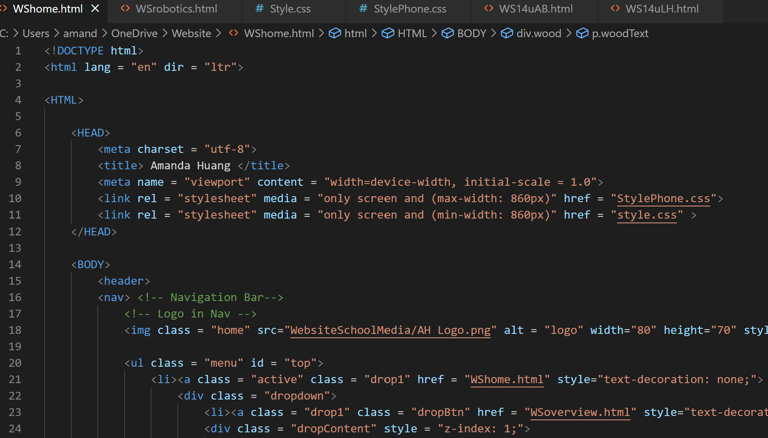Viewport: 768px width, 438px height.
Task: Click the p.woodText symbol icon in breadcrumb
Action: tap(582, 33)
